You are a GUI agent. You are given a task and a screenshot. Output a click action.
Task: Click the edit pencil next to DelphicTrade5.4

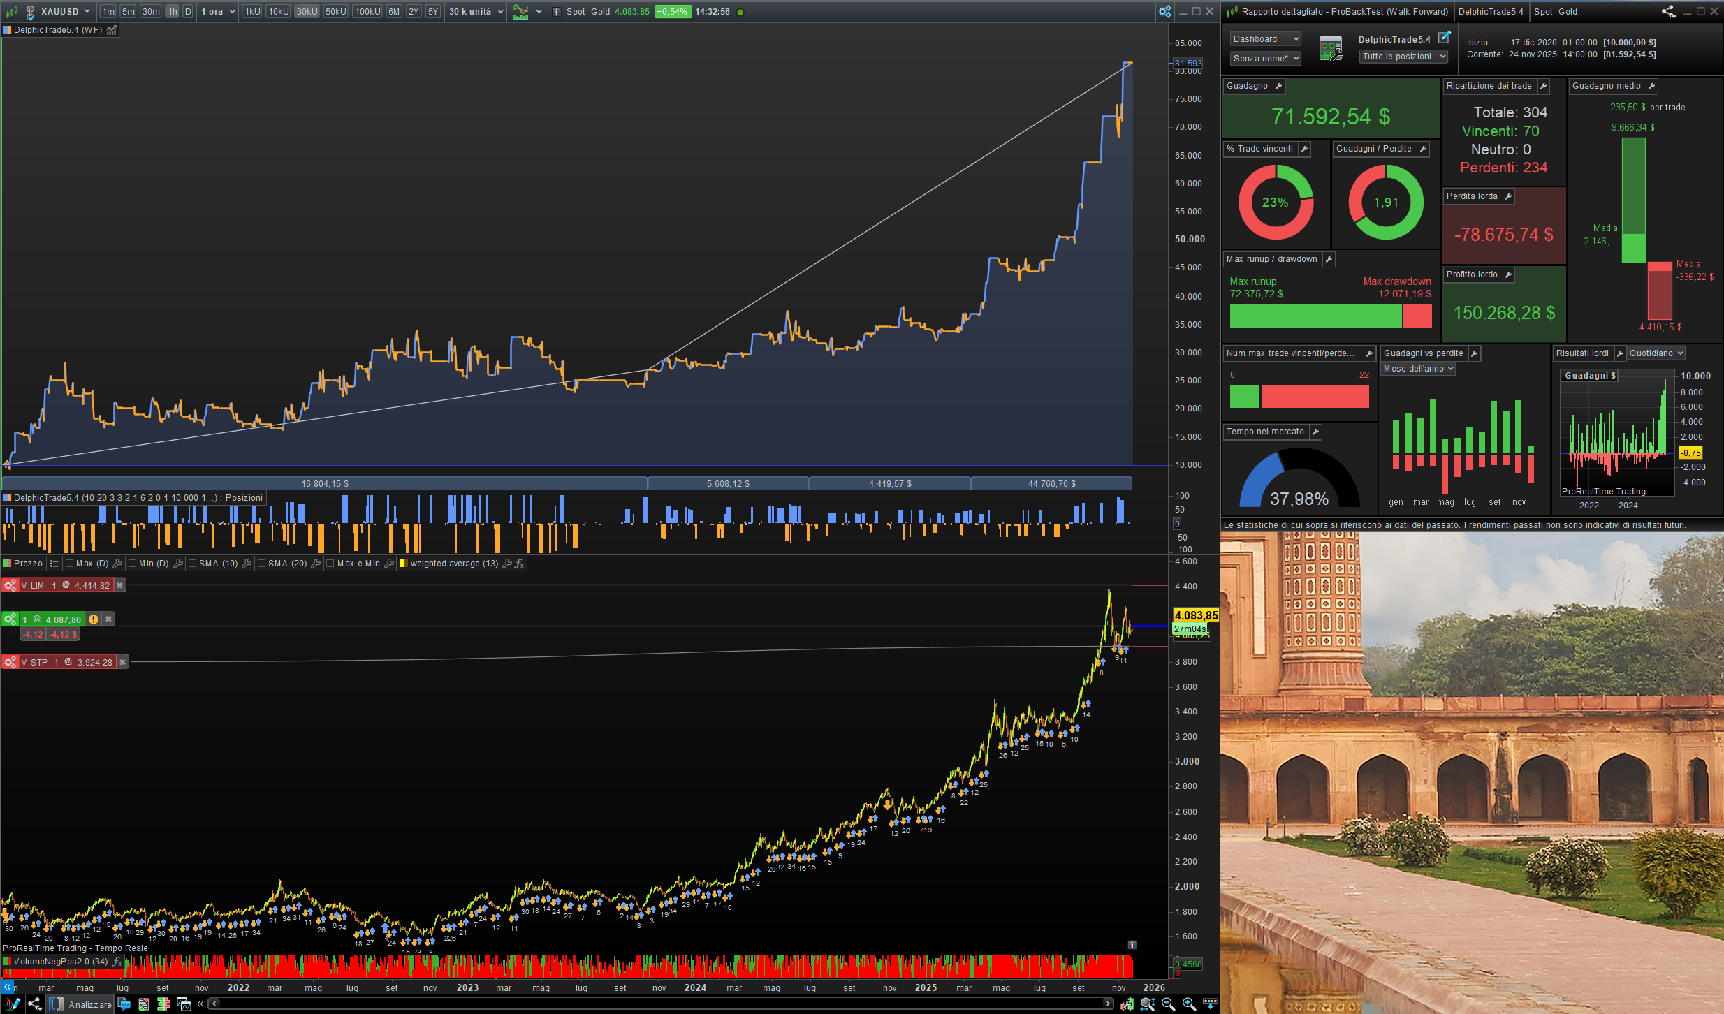[x=1444, y=37]
